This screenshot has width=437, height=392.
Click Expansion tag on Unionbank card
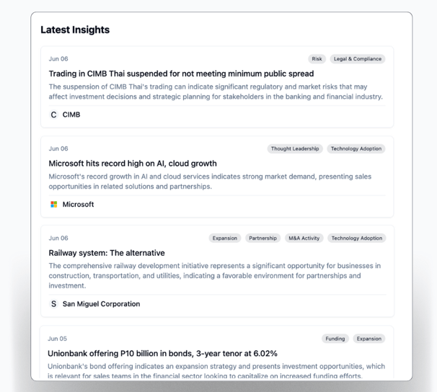click(369, 339)
